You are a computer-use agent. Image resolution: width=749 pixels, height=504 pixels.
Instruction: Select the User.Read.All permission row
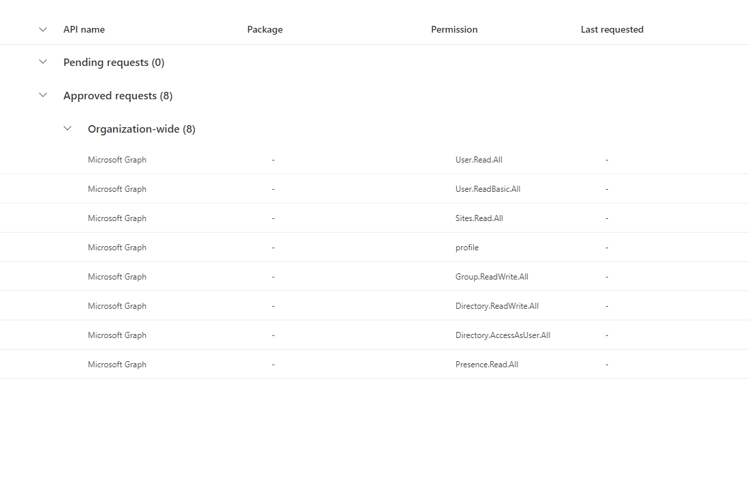[x=479, y=159]
